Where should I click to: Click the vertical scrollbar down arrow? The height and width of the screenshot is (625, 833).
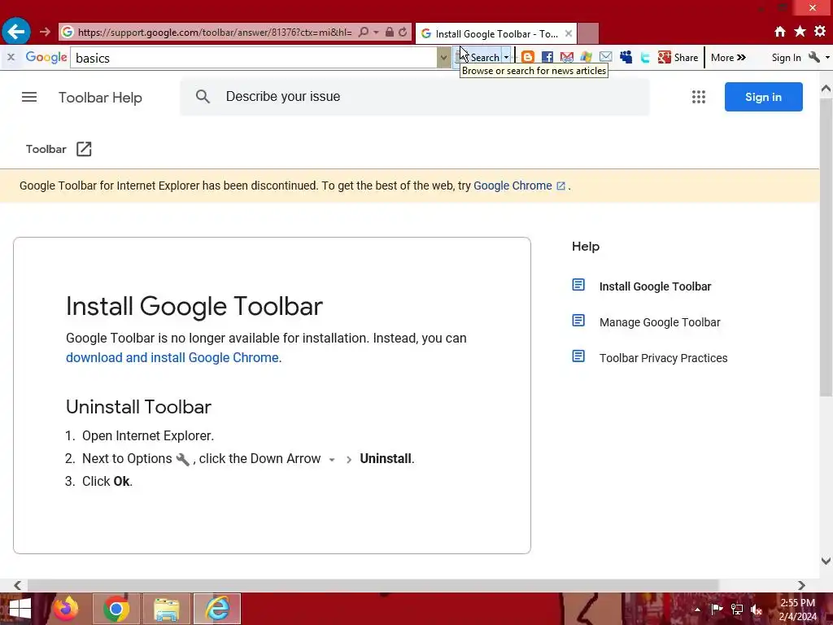pos(826,561)
